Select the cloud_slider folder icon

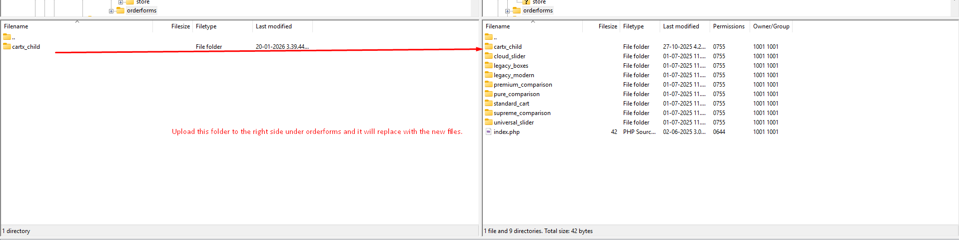click(489, 56)
